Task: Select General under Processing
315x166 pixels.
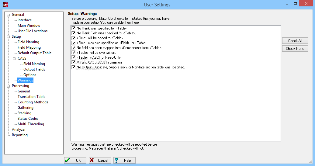Action: point(24,91)
